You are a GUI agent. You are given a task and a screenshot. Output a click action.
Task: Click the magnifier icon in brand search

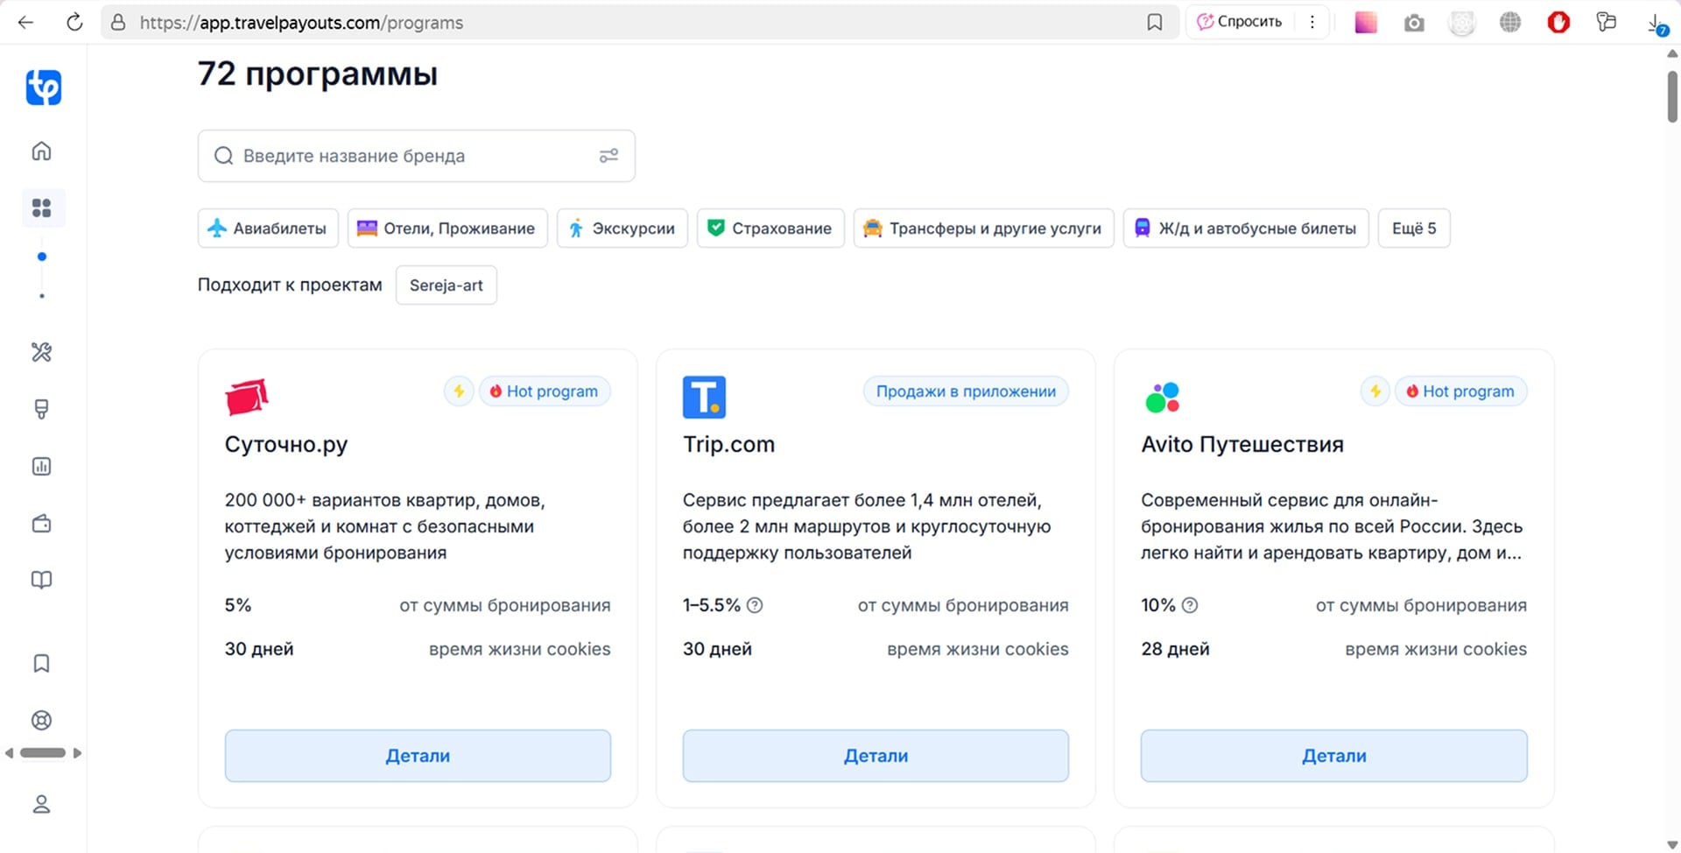pos(224,156)
